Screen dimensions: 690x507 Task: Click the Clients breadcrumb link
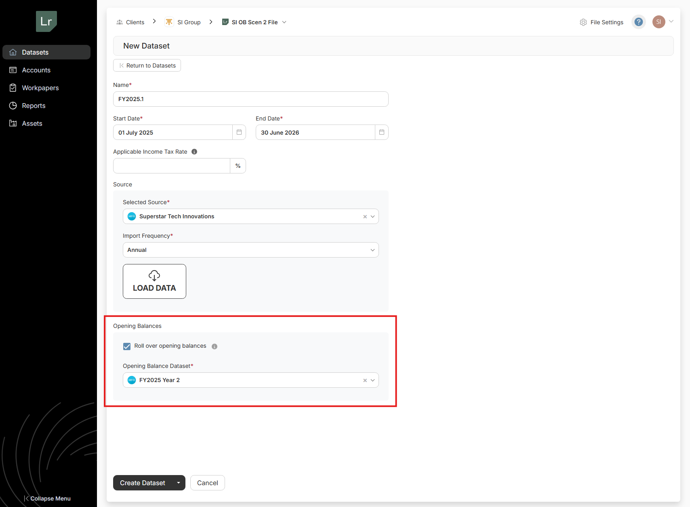point(135,22)
